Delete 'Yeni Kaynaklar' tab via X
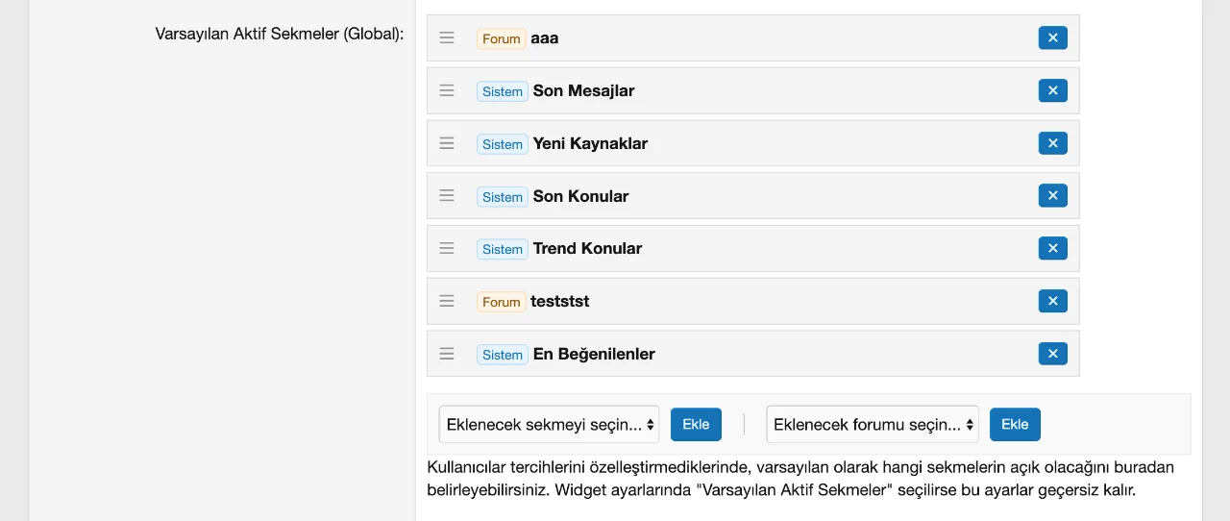The image size is (1230, 521). pos(1052,143)
